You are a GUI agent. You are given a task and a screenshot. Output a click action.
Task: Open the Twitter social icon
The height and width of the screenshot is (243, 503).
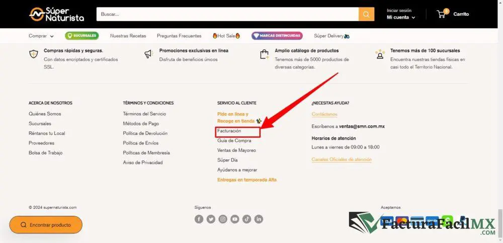211,219
